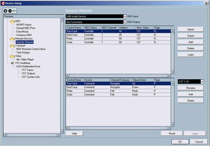Click the Video Player icon
The height and width of the screenshot is (146, 210).
pos(18,60)
